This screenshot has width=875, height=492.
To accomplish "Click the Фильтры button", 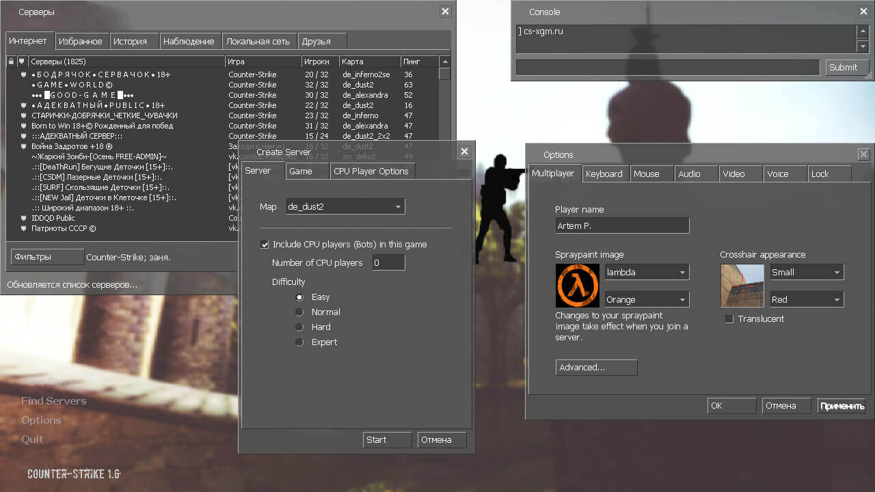I will coord(47,257).
